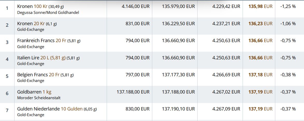Click Gold-Exchange under Belgien Francs
Image resolution: width=304 pixels, height=121 pixels.
31,81
